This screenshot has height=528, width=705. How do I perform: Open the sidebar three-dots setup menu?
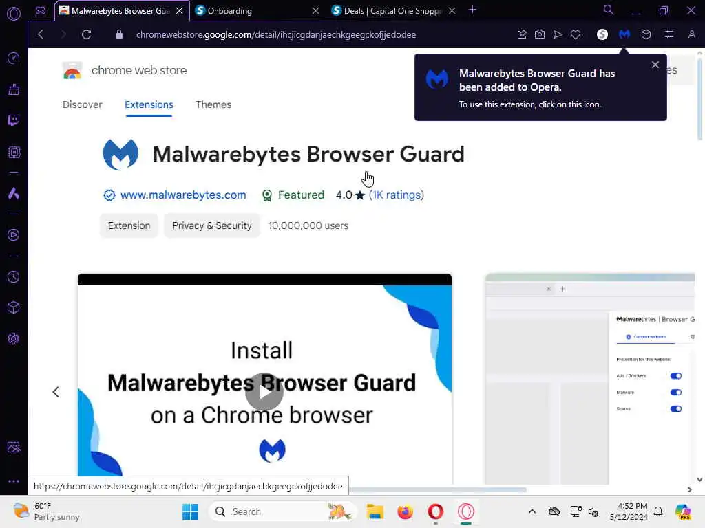tap(14, 481)
